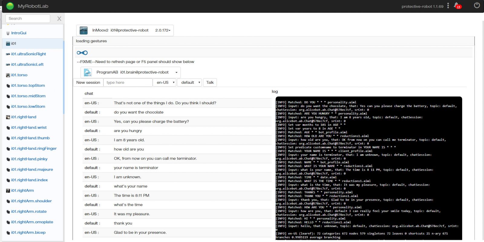The width and height of the screenshot is (484, 242).
Task: Click chat message 'thank you'
Action: pos(123,223)
